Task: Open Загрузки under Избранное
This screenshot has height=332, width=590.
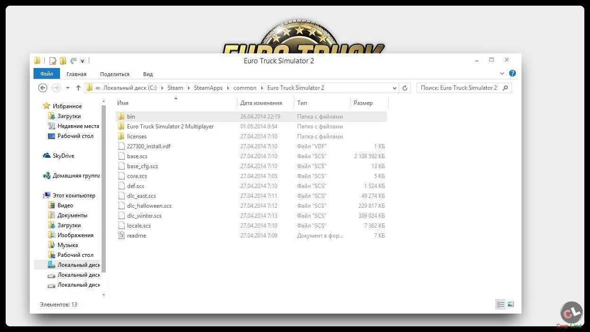Action: tap(64, 116)
